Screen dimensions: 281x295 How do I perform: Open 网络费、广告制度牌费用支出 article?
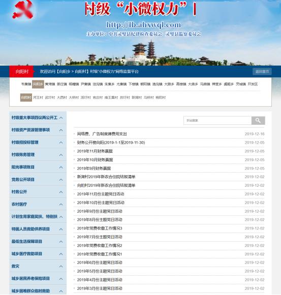coord(102,134)
